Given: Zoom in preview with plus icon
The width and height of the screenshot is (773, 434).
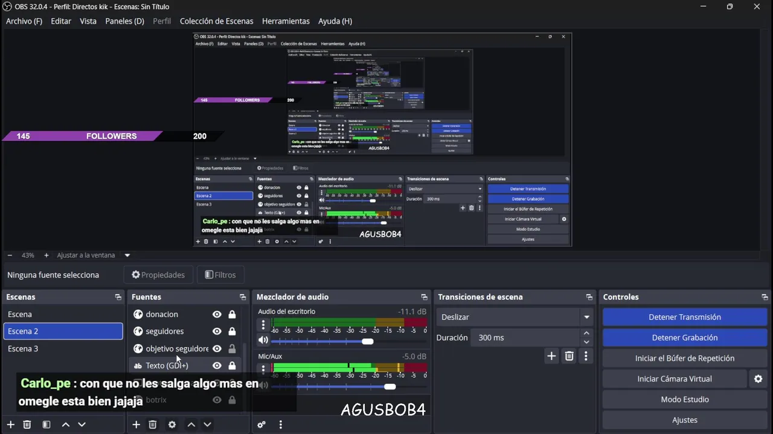Looking at the screenshot, I should coord(47,255).
